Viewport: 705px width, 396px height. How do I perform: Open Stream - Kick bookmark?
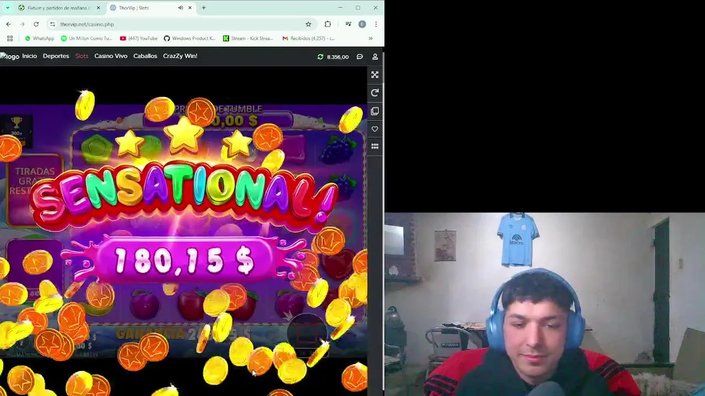(248, 38)
